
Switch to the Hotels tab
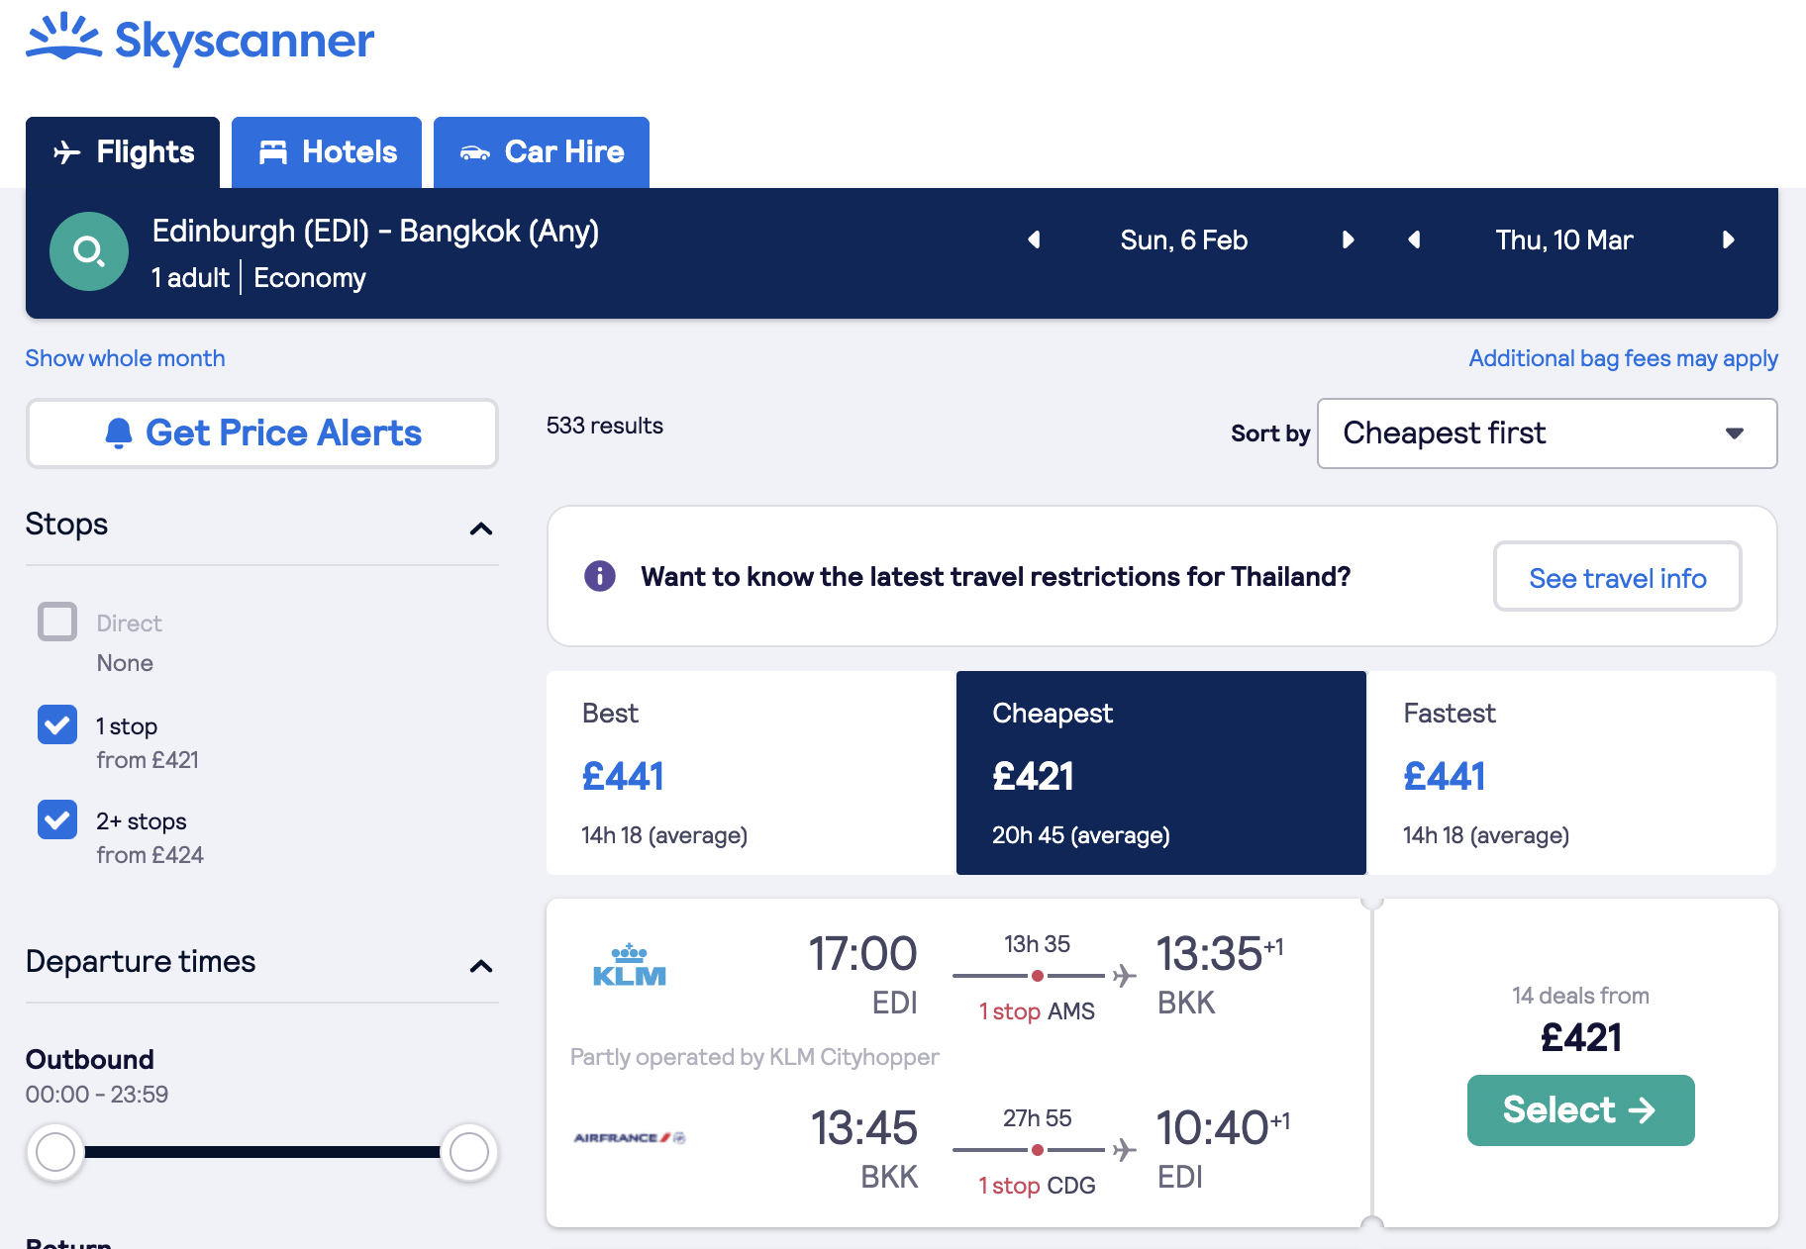[x=327, y=152]
